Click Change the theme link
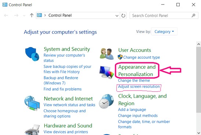 [134, 80]
